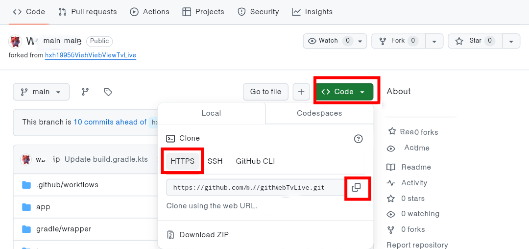
Task: Copy the clone URL to clipboard
Action: tap(357, 188)
